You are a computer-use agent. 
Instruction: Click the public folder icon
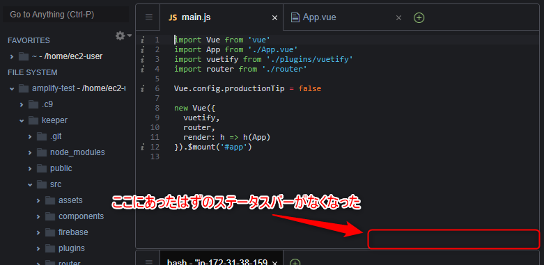pos(42,168)
